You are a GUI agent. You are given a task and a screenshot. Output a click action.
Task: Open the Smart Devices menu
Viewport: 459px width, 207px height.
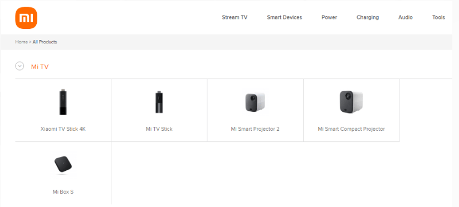284,18
